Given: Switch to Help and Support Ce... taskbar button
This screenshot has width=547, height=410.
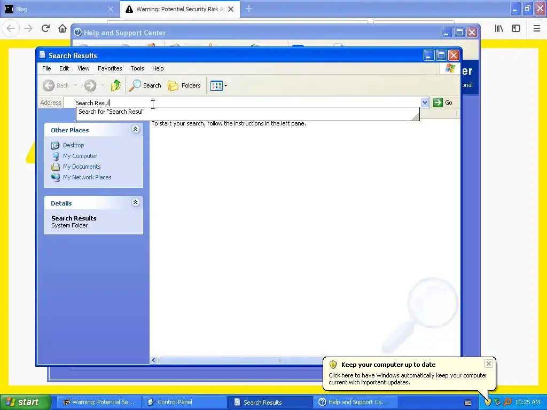Looking at the screenshot, I should click(x=356, y=402).
